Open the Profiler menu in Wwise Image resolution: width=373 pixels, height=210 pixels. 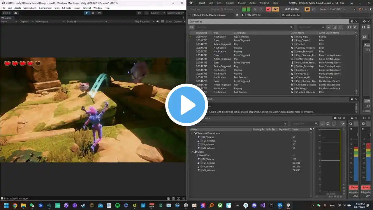tap(242, 3)
